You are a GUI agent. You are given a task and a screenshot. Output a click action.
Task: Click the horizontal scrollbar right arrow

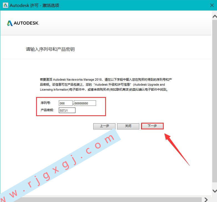206,200
